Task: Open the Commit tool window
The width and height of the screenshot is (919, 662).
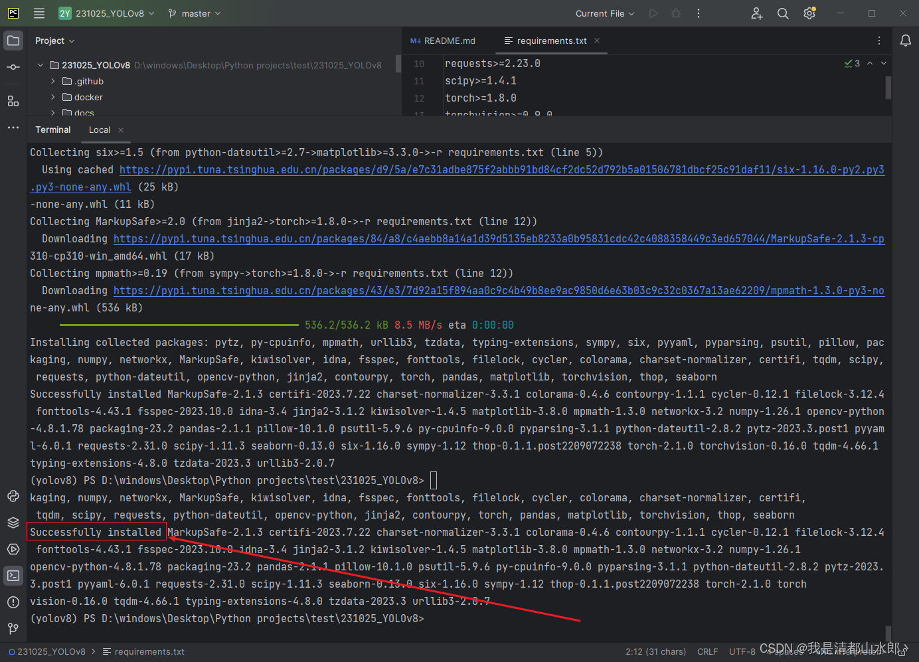Action: click(x=13, y=67)
